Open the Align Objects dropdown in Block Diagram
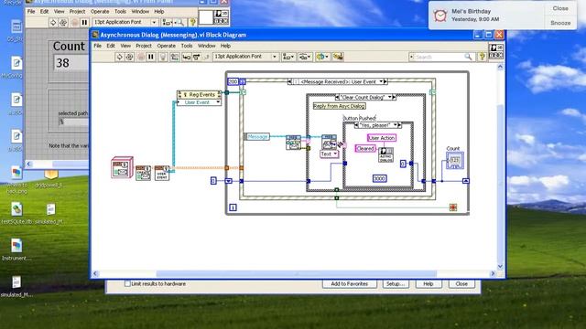This screenshot has width=586, height=329. click(288, 57)
